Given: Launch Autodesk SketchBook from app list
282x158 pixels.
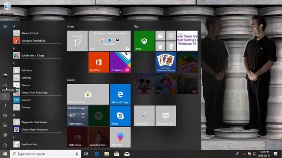Looking at the screenshot, I should coord(37,41).
